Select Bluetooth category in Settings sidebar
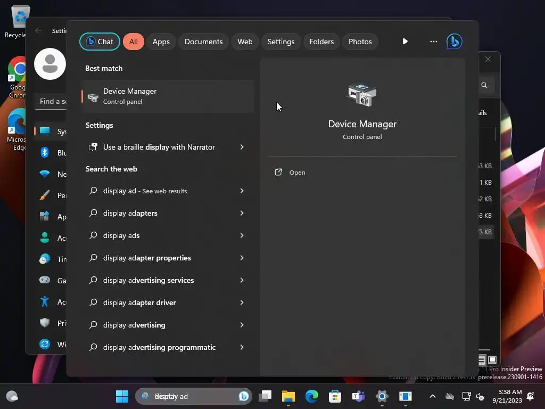The width and height of the screenshot is (545, 409). pos(51,153)
